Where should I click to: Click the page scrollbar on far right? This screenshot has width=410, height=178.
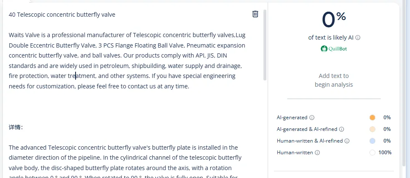[404, 83]
